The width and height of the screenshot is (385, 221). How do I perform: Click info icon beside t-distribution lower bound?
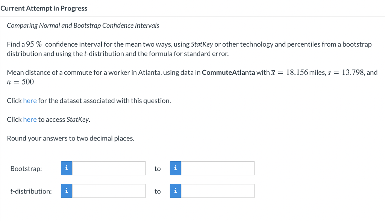point(67,191)
